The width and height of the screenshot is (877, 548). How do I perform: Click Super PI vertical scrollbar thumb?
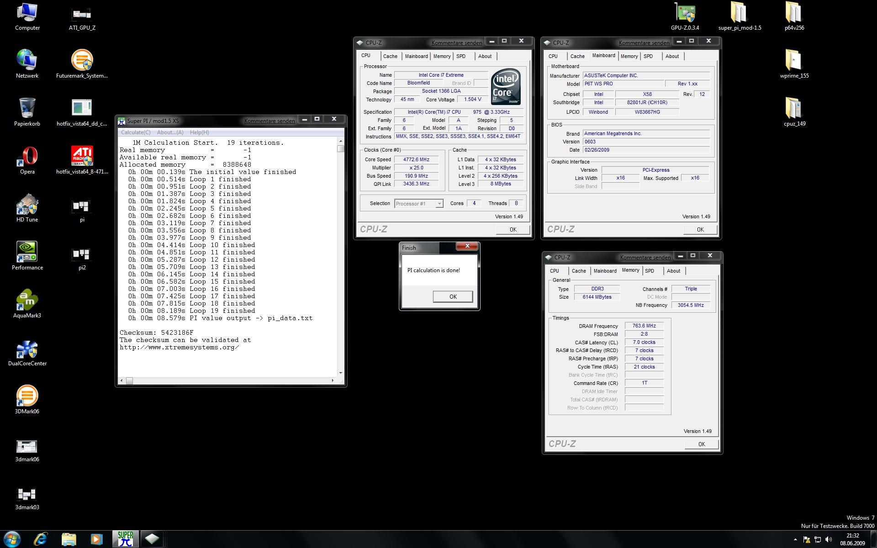click(340, 148)
